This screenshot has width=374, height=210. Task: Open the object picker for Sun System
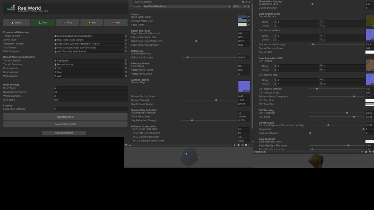(x=126, y=48)
